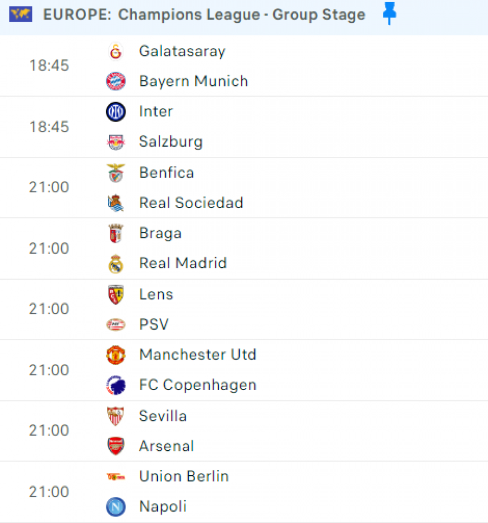
Task: Select the 18:45 Galatasaray match time
Action: [49, 65]
